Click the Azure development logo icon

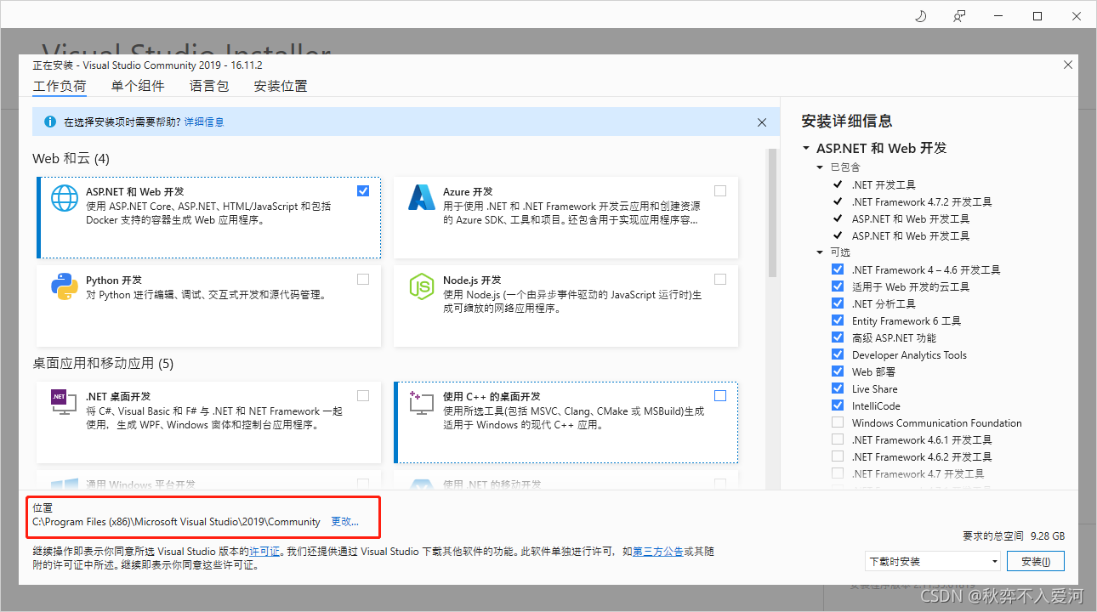tap(422, 197)
